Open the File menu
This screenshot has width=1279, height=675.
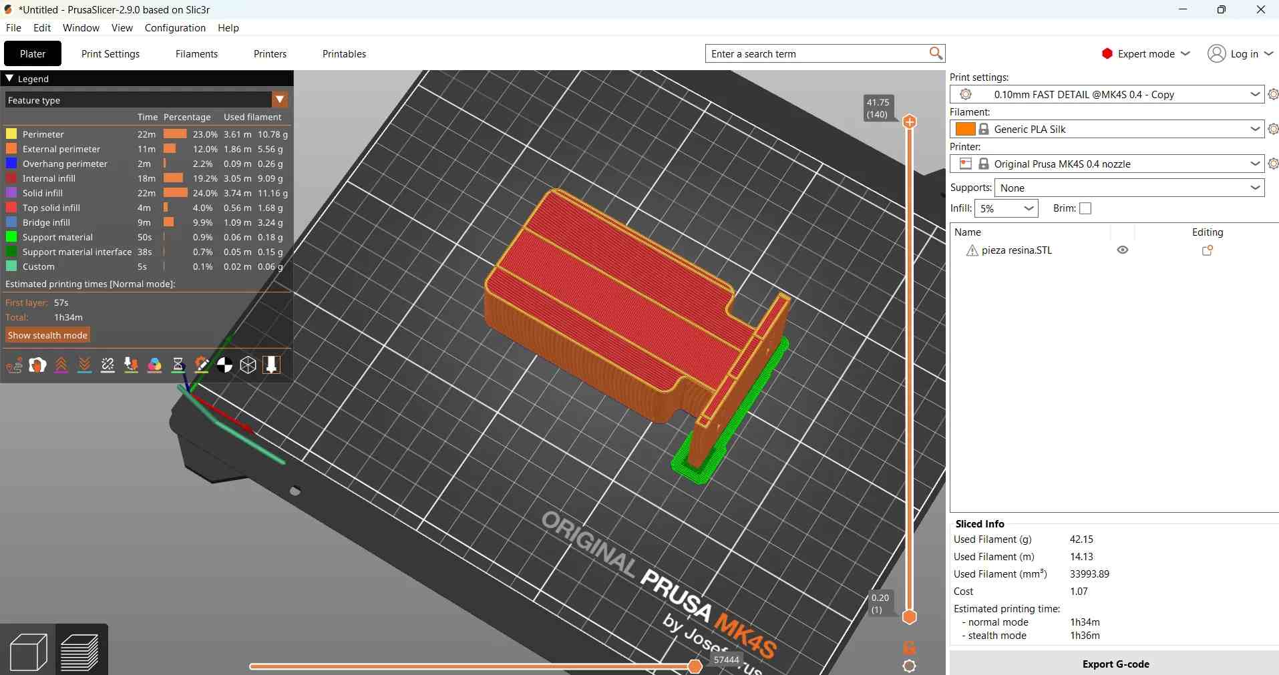click(13, 27)
